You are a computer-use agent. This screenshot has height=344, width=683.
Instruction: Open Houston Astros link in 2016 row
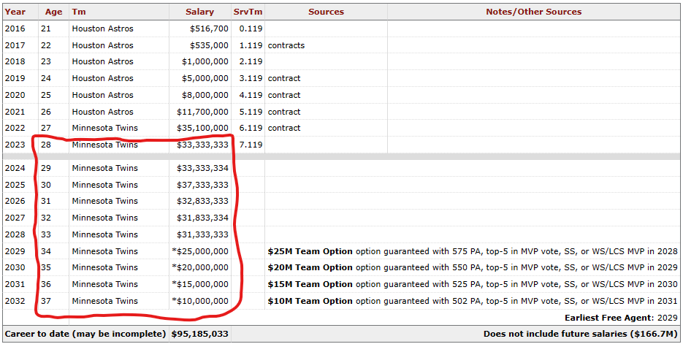click(102, 28)
